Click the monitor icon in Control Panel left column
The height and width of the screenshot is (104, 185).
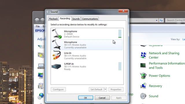click(41, 76)
